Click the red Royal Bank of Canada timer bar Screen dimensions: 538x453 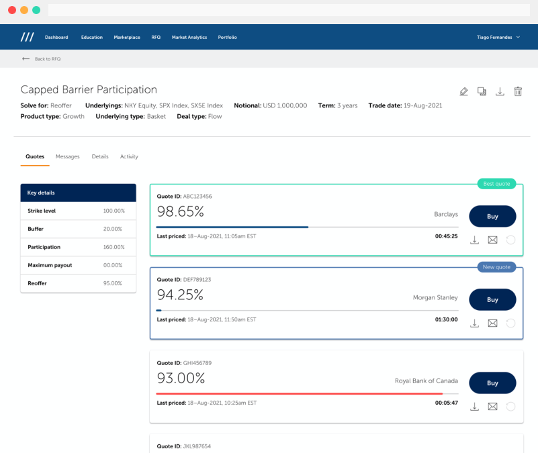(x=299, y=393)
